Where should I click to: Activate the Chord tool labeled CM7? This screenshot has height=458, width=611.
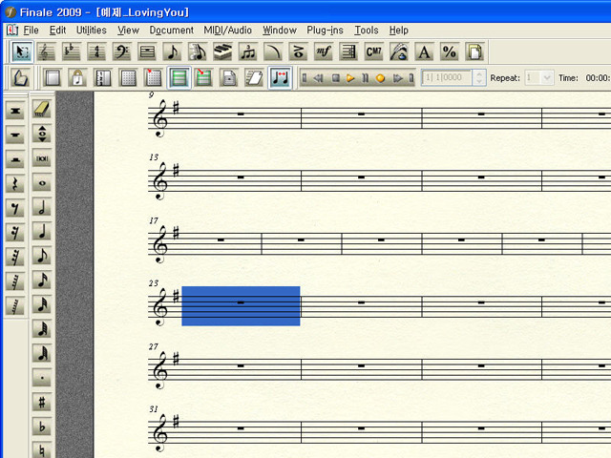pyautogui.click(x=373, y=52)
